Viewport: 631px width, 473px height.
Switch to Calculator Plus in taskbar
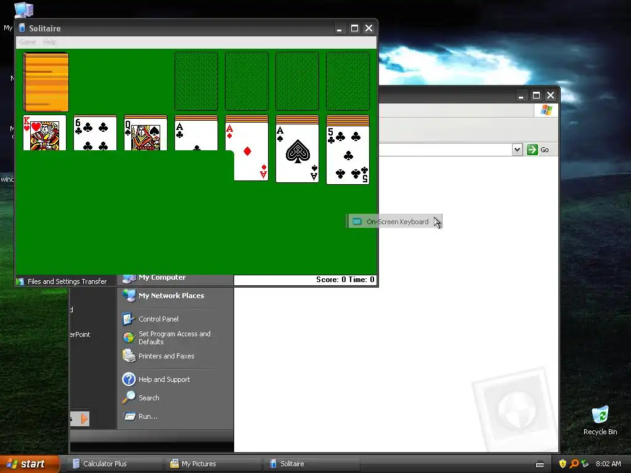(114, 464)
